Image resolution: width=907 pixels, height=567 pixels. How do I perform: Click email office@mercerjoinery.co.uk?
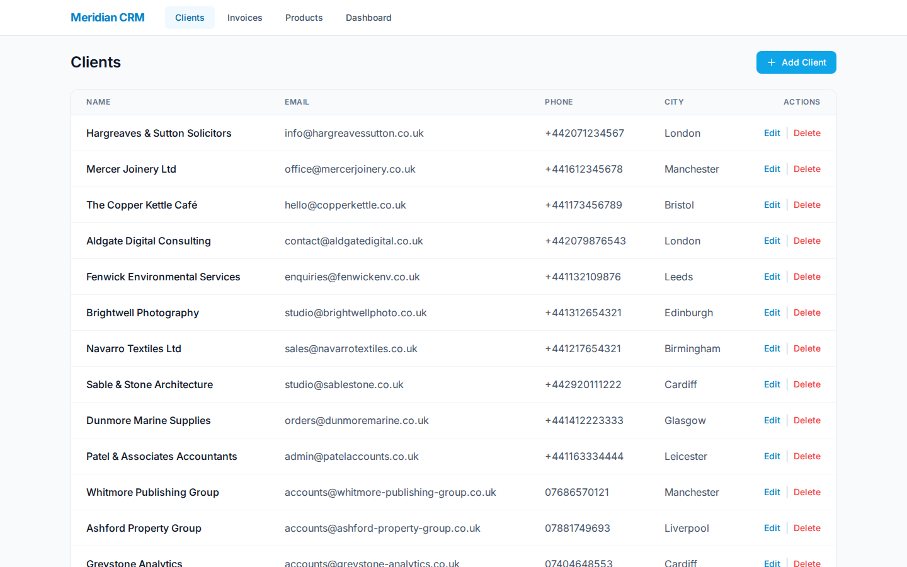pos(350,169)
